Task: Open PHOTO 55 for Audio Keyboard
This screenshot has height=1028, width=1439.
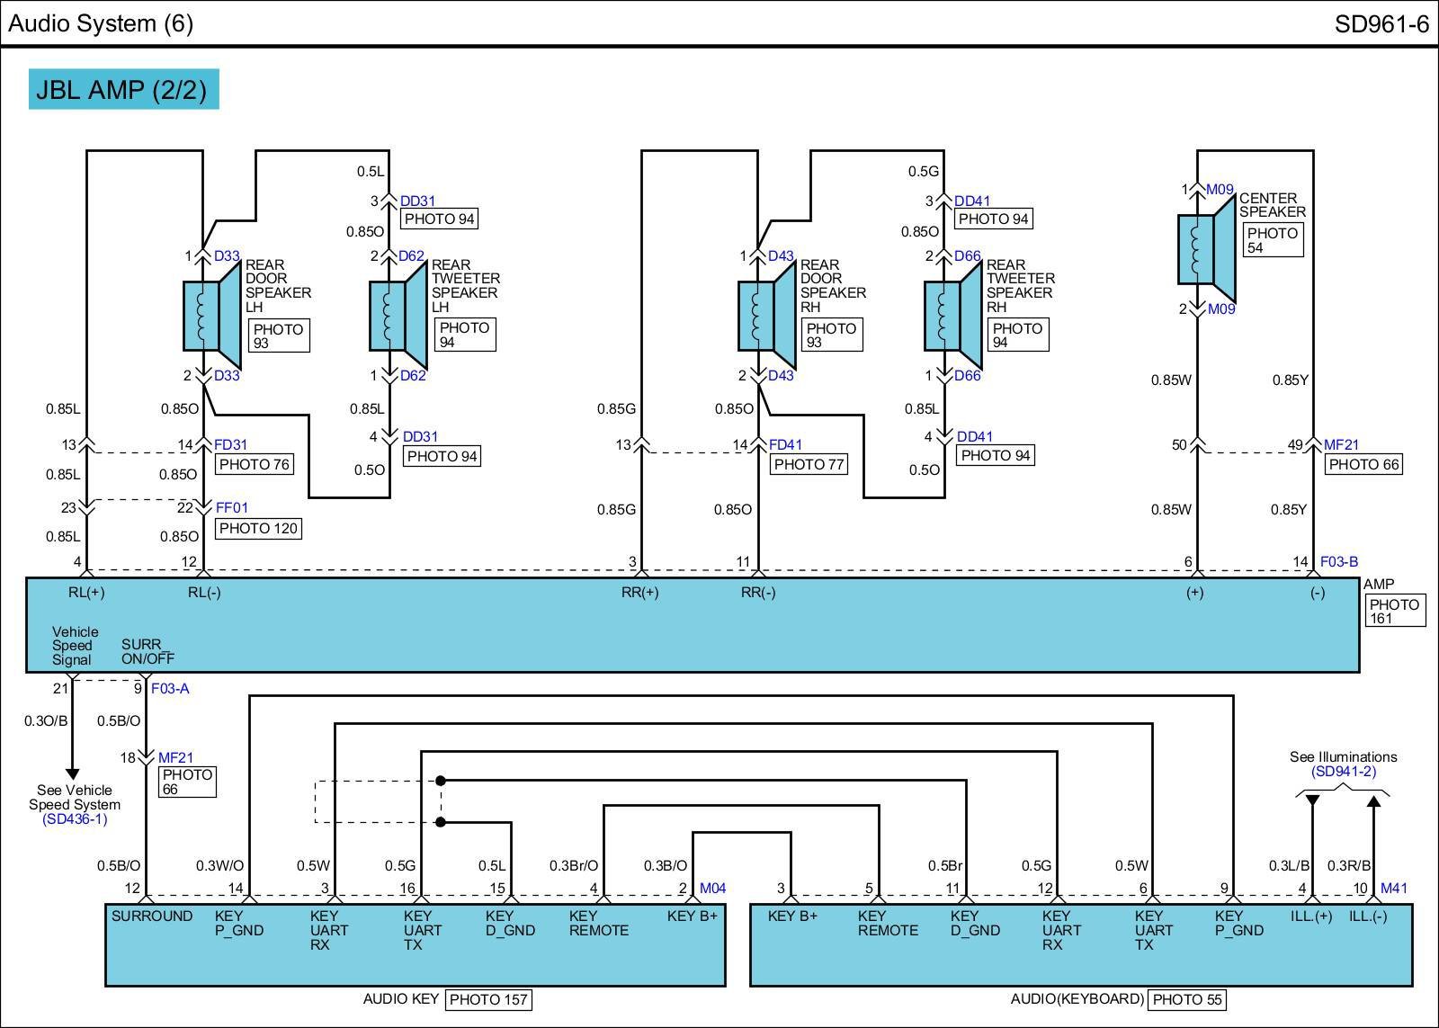Action: click(x=1186, y=999)
